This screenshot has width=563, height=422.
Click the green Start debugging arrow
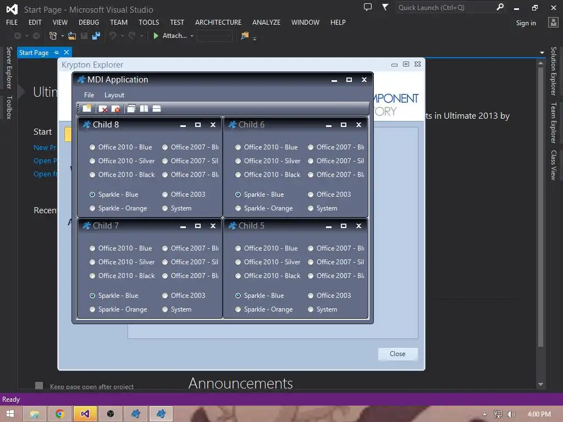(156, 36)
